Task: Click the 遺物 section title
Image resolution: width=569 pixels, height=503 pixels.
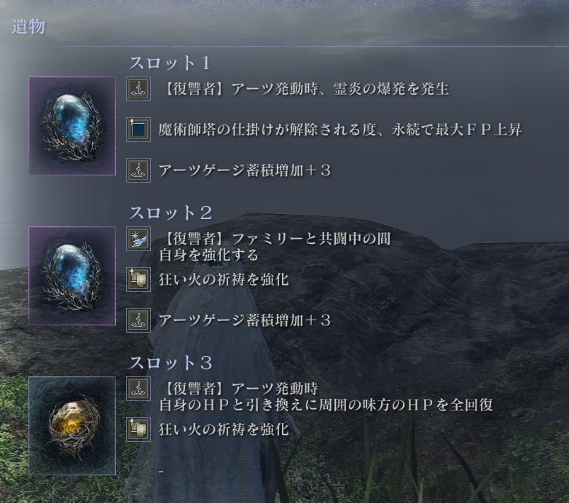Action: click(28, 27)
